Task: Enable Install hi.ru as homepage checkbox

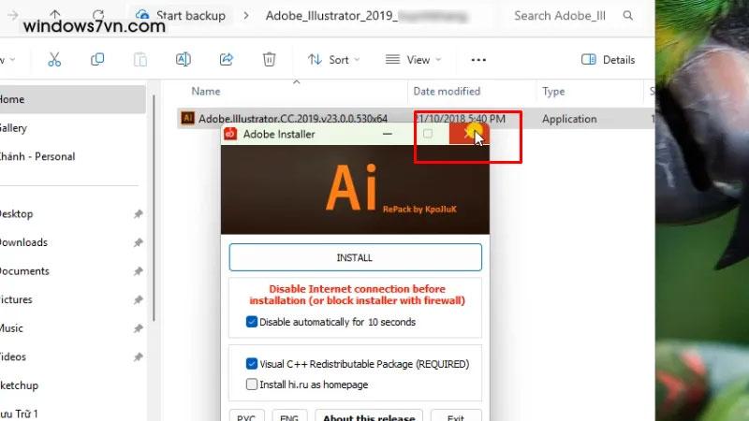Action: click(x=252, y=385)
